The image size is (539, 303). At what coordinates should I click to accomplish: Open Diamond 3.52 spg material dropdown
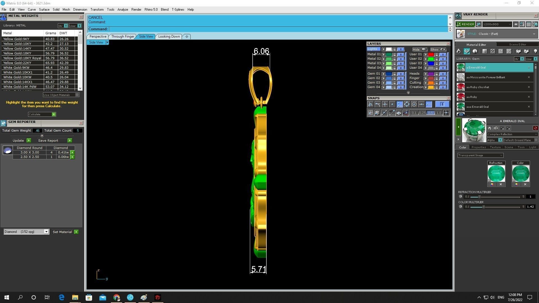click(46, 232)
